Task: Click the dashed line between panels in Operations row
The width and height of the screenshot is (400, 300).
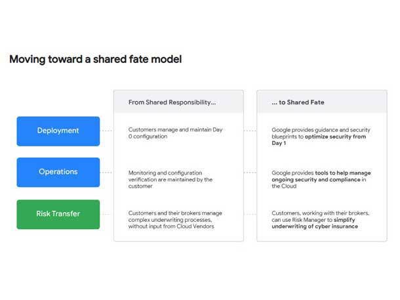Action: pyautogui.click(x=250, y=172)
